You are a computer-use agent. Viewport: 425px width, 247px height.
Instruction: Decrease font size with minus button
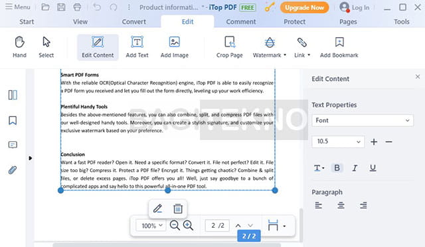coord(389,142)
